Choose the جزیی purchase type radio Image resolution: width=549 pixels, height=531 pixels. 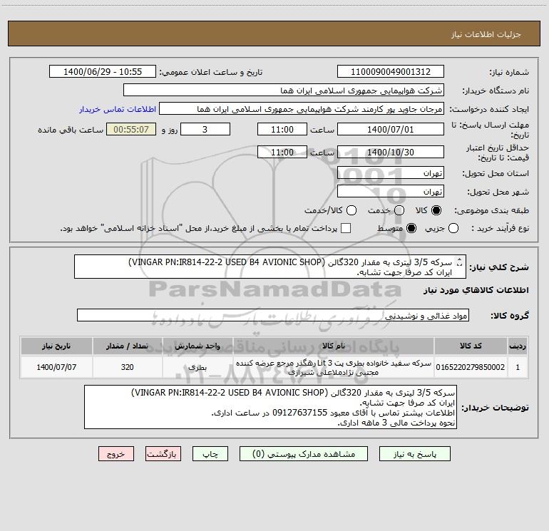click(x=453, y=228)
